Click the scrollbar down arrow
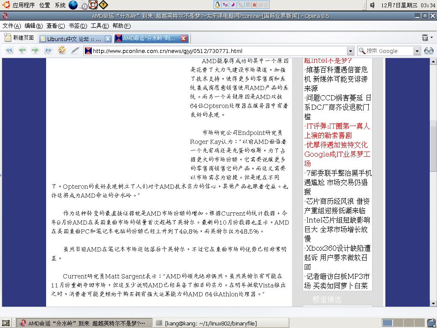 [433, 304]
